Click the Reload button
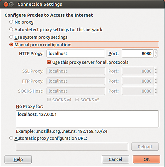This screenshot has width=165, height=167. [x=145, y=147]
